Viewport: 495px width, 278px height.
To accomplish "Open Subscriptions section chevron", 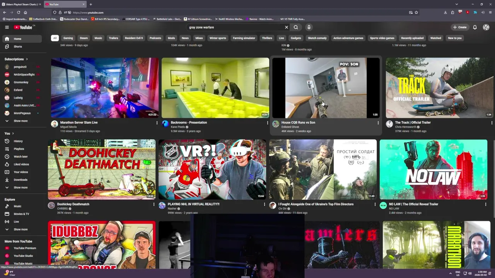I will coord(27,59).
